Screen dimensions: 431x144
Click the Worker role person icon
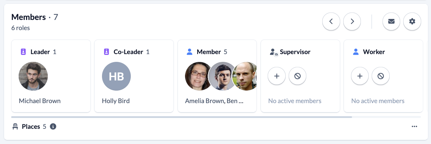tap(356, 52)
